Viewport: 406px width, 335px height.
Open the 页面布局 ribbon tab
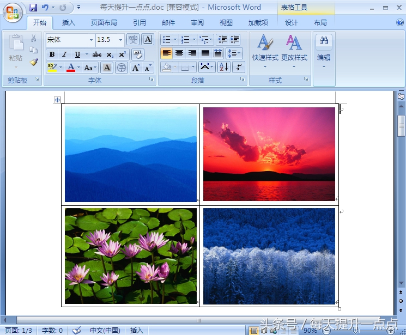click(x=104, y=23)
